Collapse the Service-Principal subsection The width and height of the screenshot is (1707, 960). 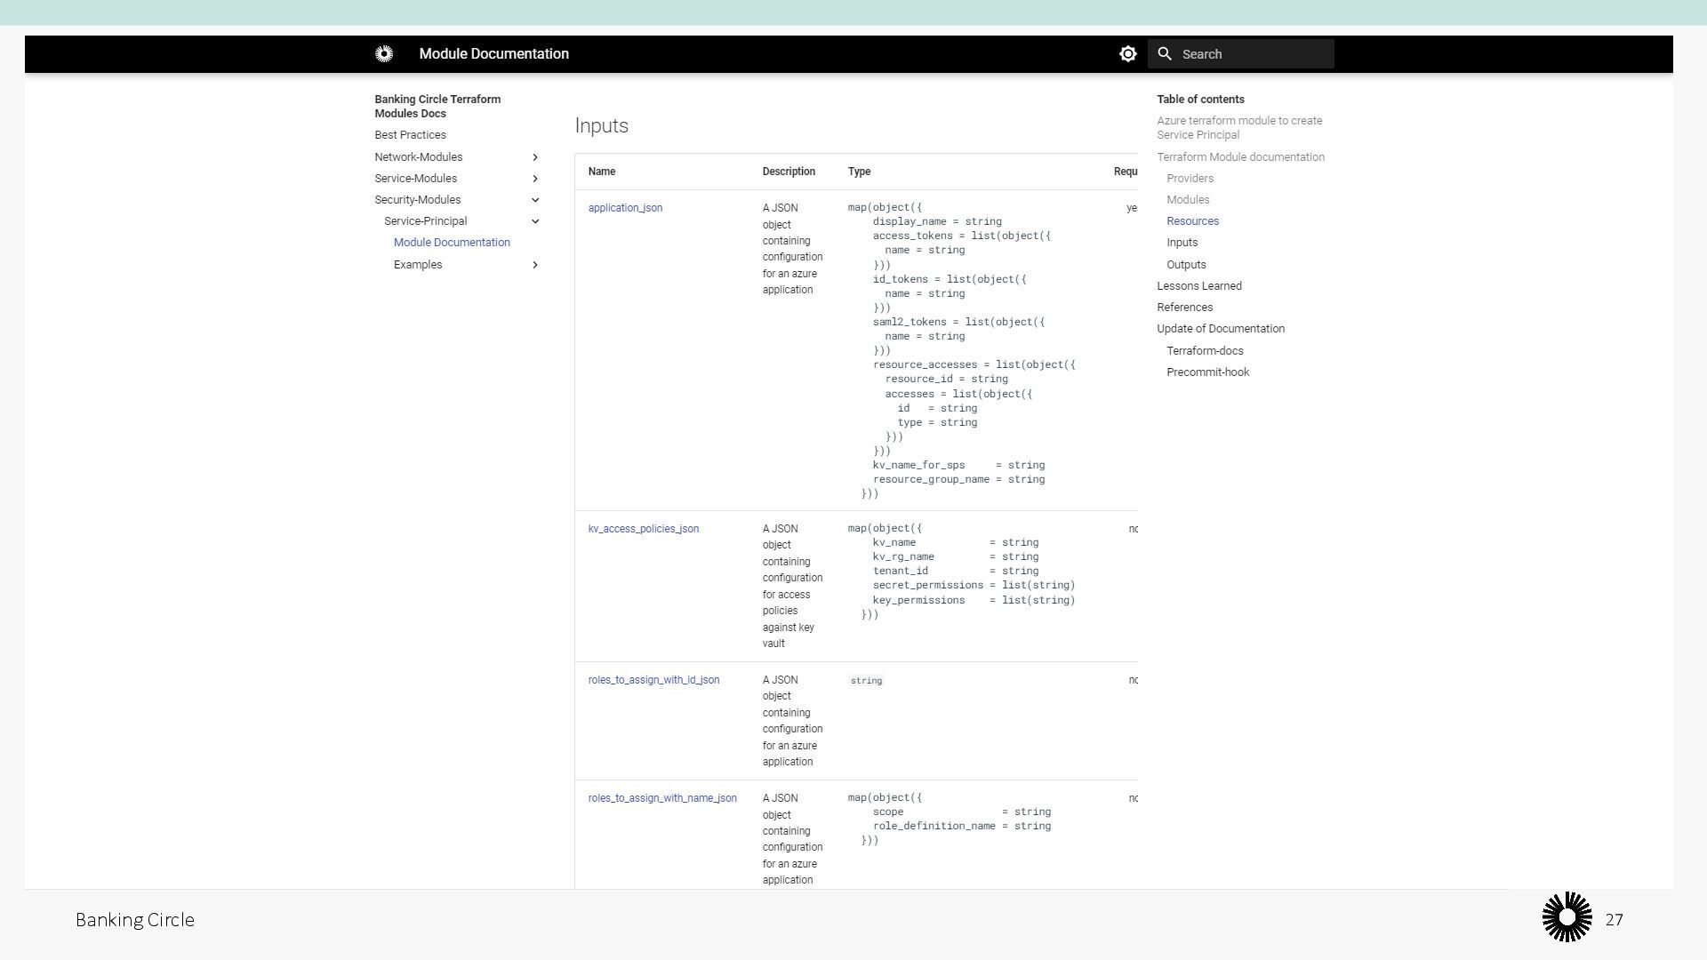pyautogui.click(x=535, y=221)
